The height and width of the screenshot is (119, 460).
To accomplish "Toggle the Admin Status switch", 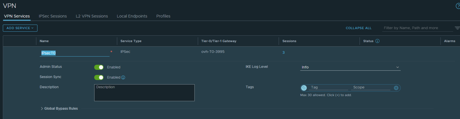I will pos(99,67).
